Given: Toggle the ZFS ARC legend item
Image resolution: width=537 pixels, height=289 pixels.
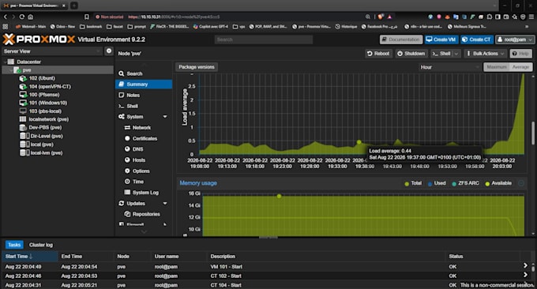Looking at the screenshot, I should tap(465, 183).
